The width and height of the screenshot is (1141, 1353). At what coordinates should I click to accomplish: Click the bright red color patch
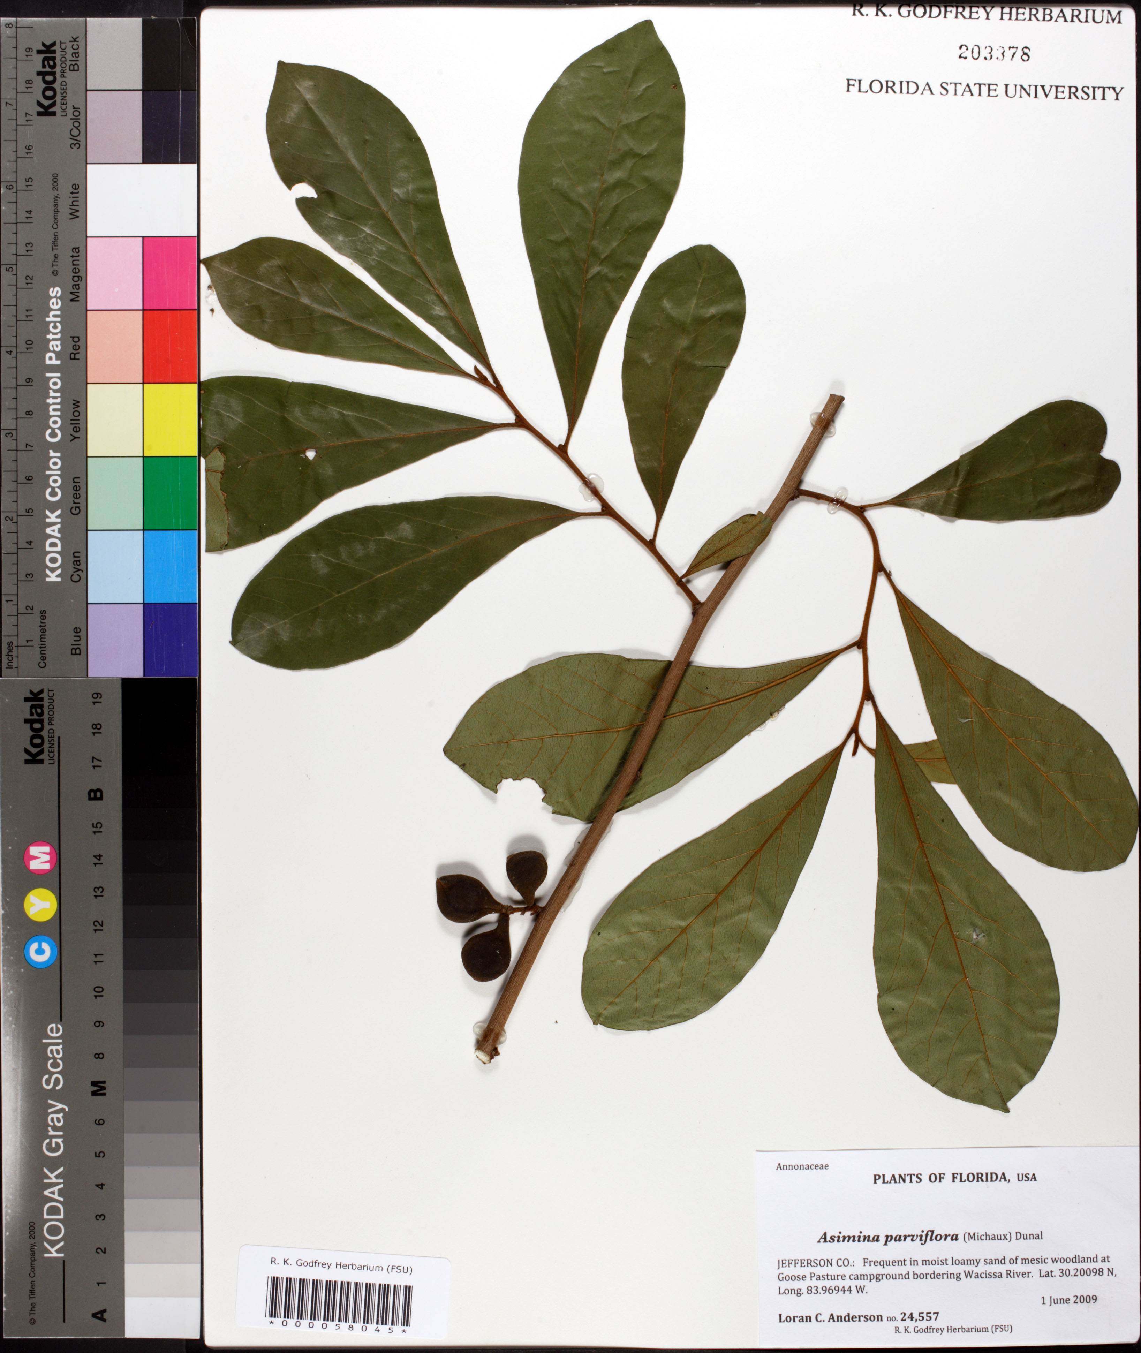click(x=169, y=346)
